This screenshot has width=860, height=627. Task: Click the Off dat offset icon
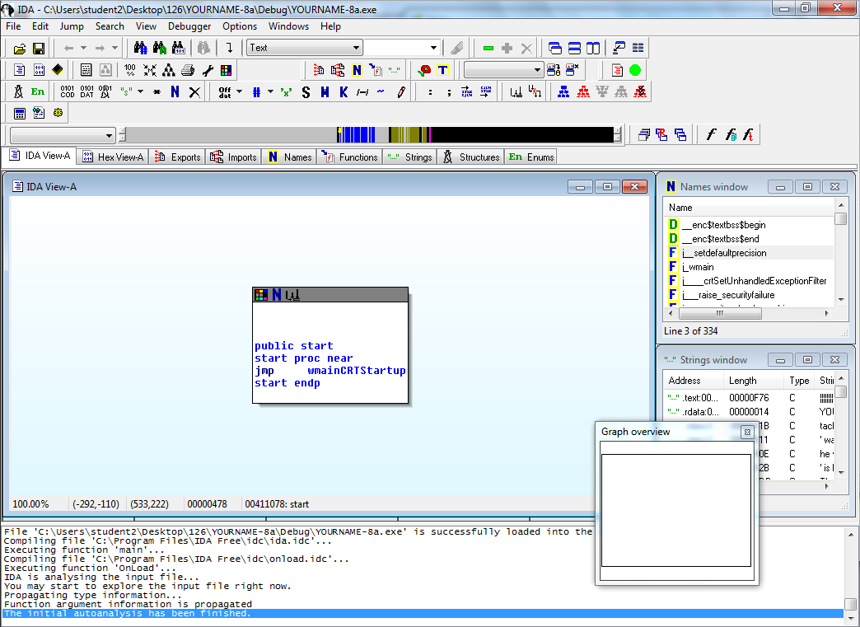click(225, 92)
